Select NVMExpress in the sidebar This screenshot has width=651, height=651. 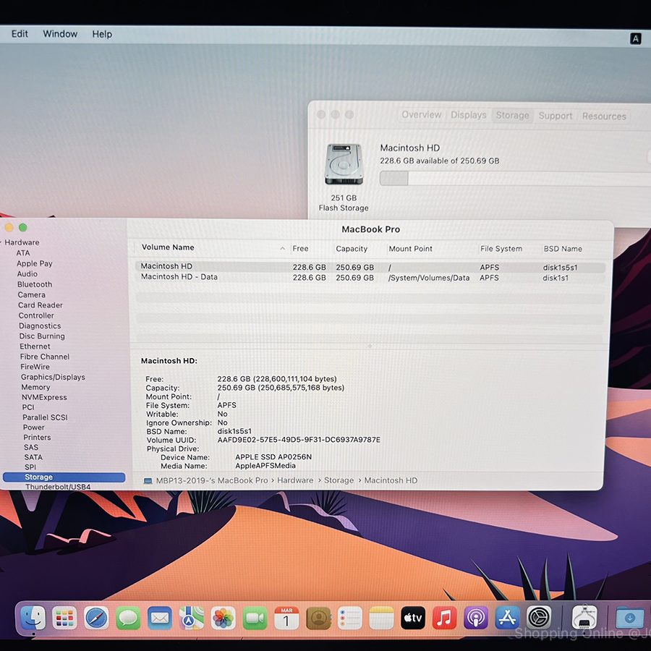tap(44, 397)
